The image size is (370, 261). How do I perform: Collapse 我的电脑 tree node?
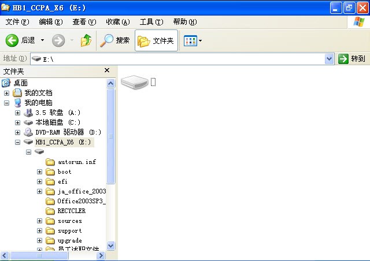pyautogui.click(x=6, y=103)
